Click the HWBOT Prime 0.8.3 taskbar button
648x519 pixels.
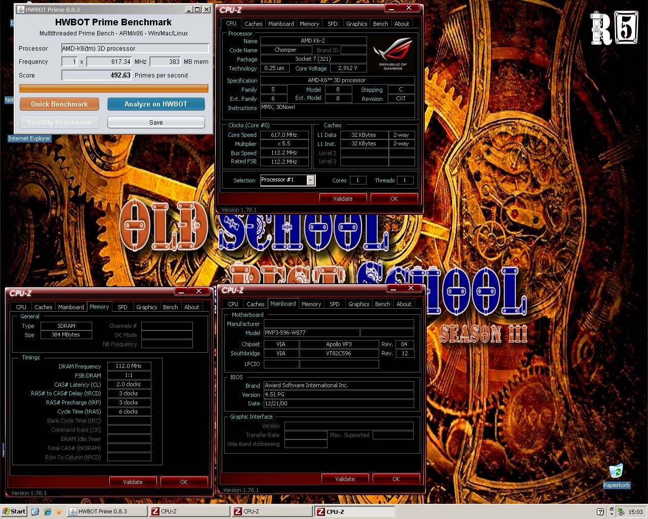tap(107, 511)
